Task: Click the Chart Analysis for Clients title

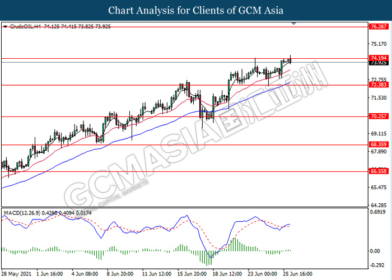Action: click(196, 10)
